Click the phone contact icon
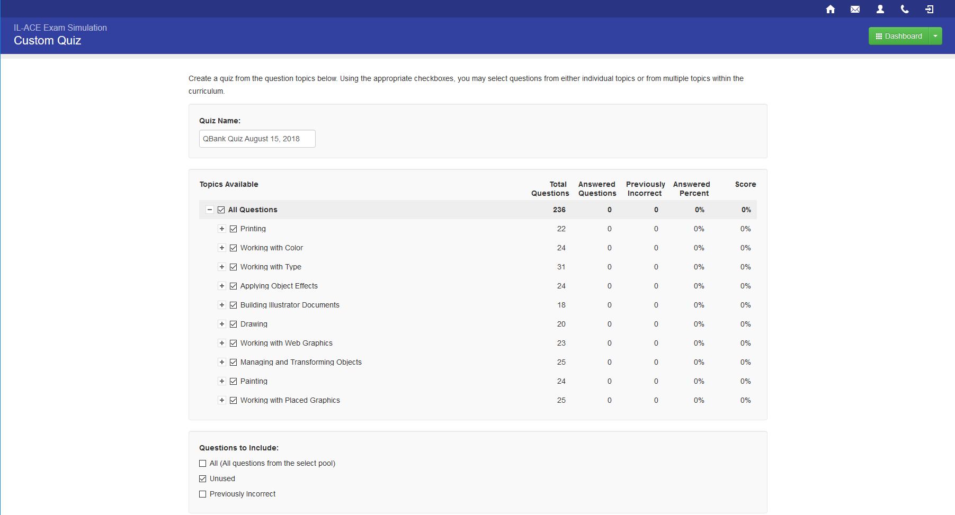This screenshot has width=955, height=515. click(x=905, y=9)
